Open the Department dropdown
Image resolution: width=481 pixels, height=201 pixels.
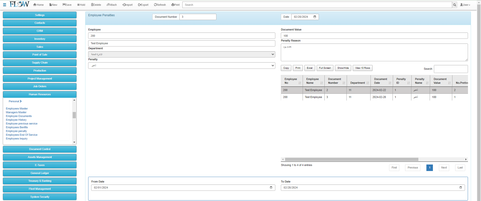182,54
